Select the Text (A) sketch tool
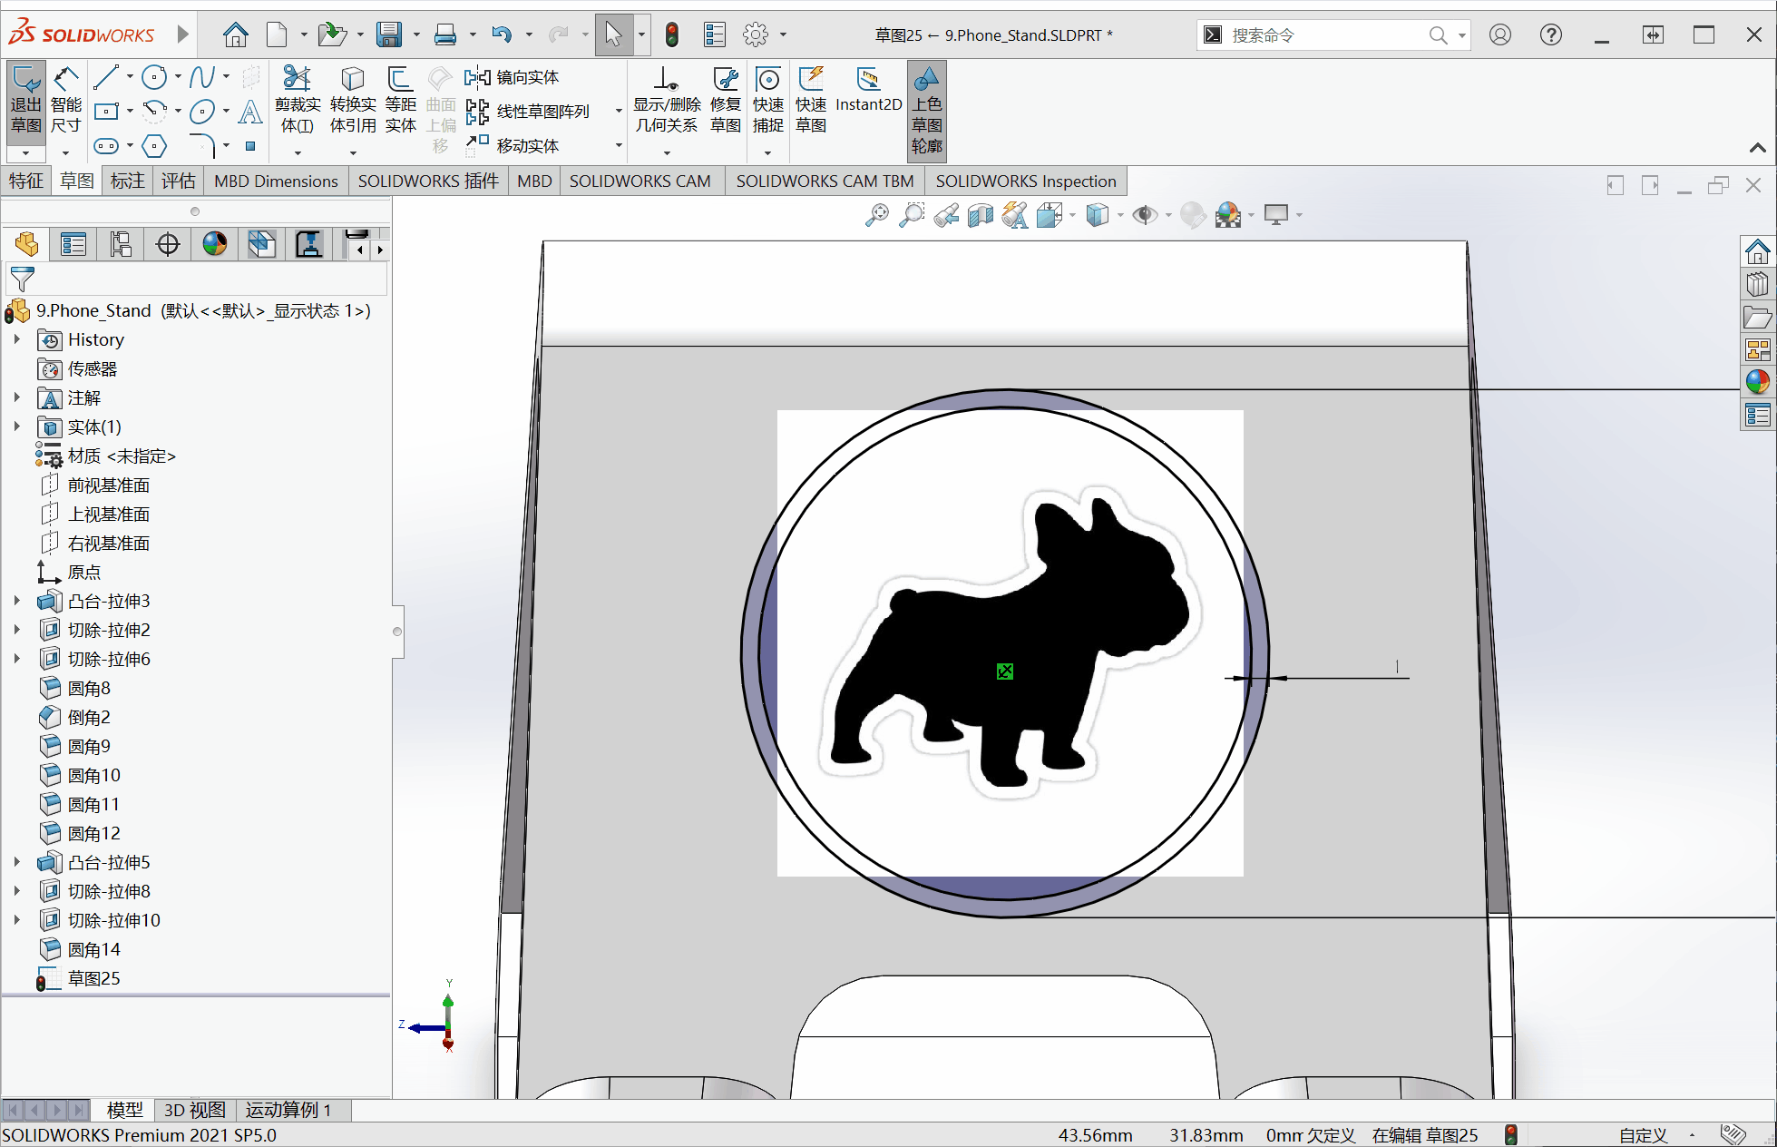 click(249, 112)
